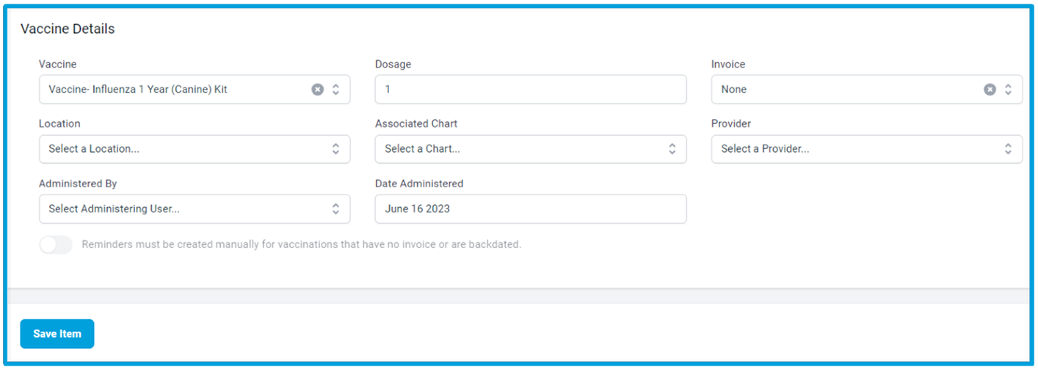Open the Vaccine- Influenza 1 Year (Canine) Kit dropdown
Screen dimensions: 1038x370
195,90
